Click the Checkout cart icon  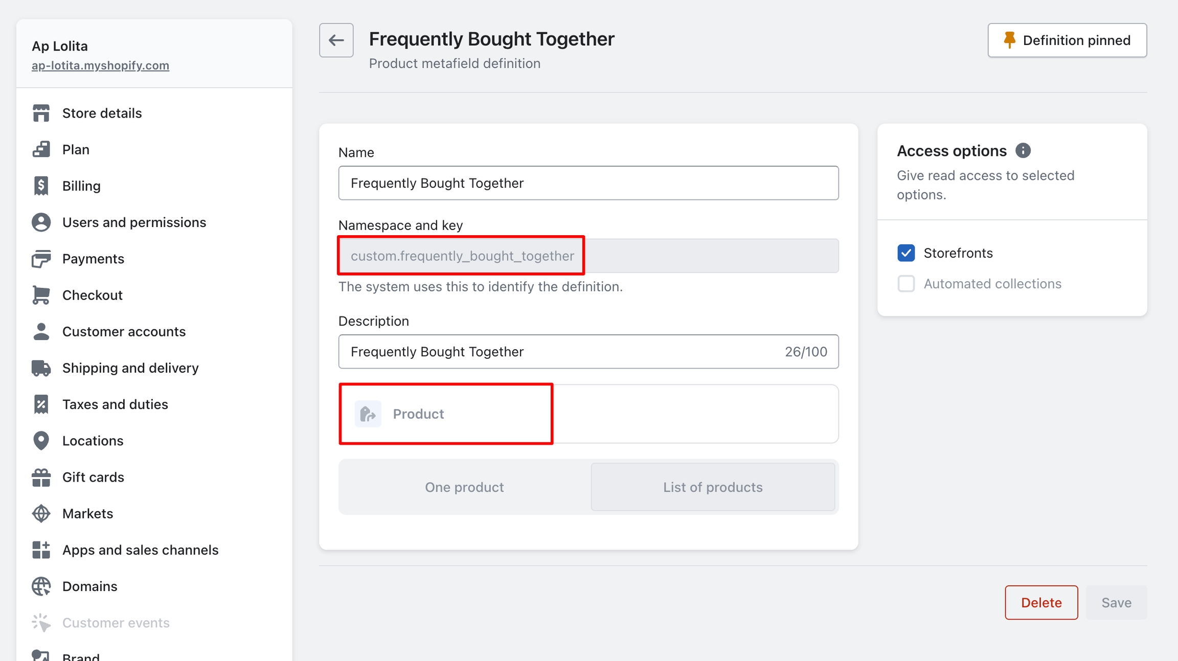tap(41, 295)
